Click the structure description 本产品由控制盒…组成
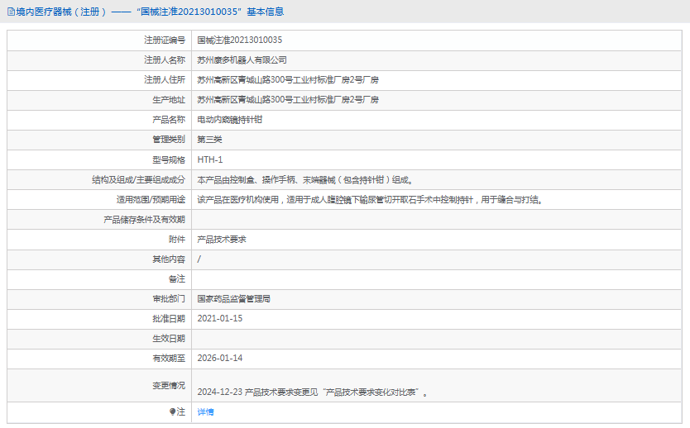This screenshot has width=690, height=428. pos(305,180)
